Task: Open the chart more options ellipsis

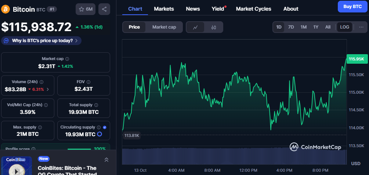Action: click(x=361, y=27)
